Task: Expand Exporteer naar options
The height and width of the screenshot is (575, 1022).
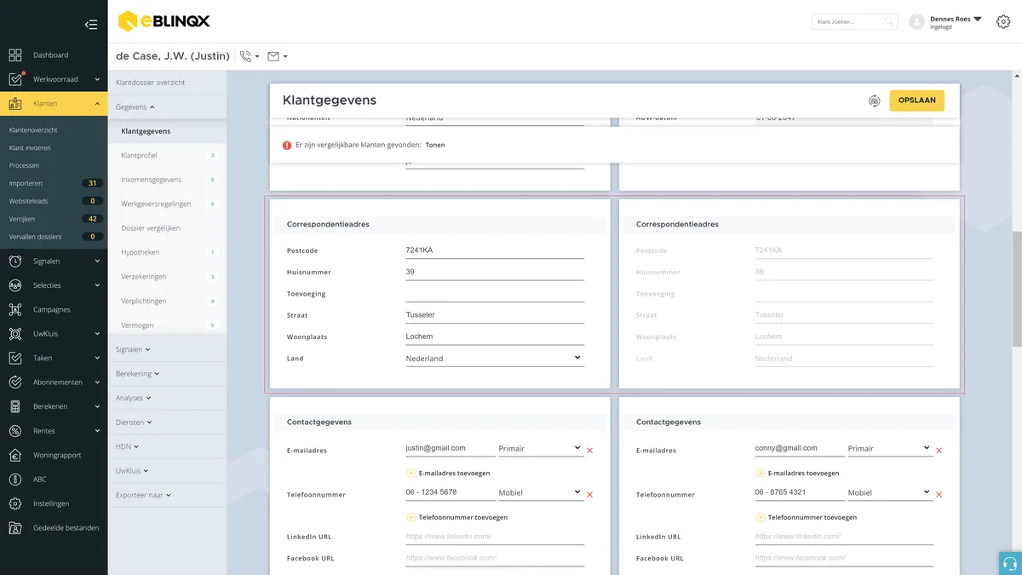Action: click(x=143, y=495)
